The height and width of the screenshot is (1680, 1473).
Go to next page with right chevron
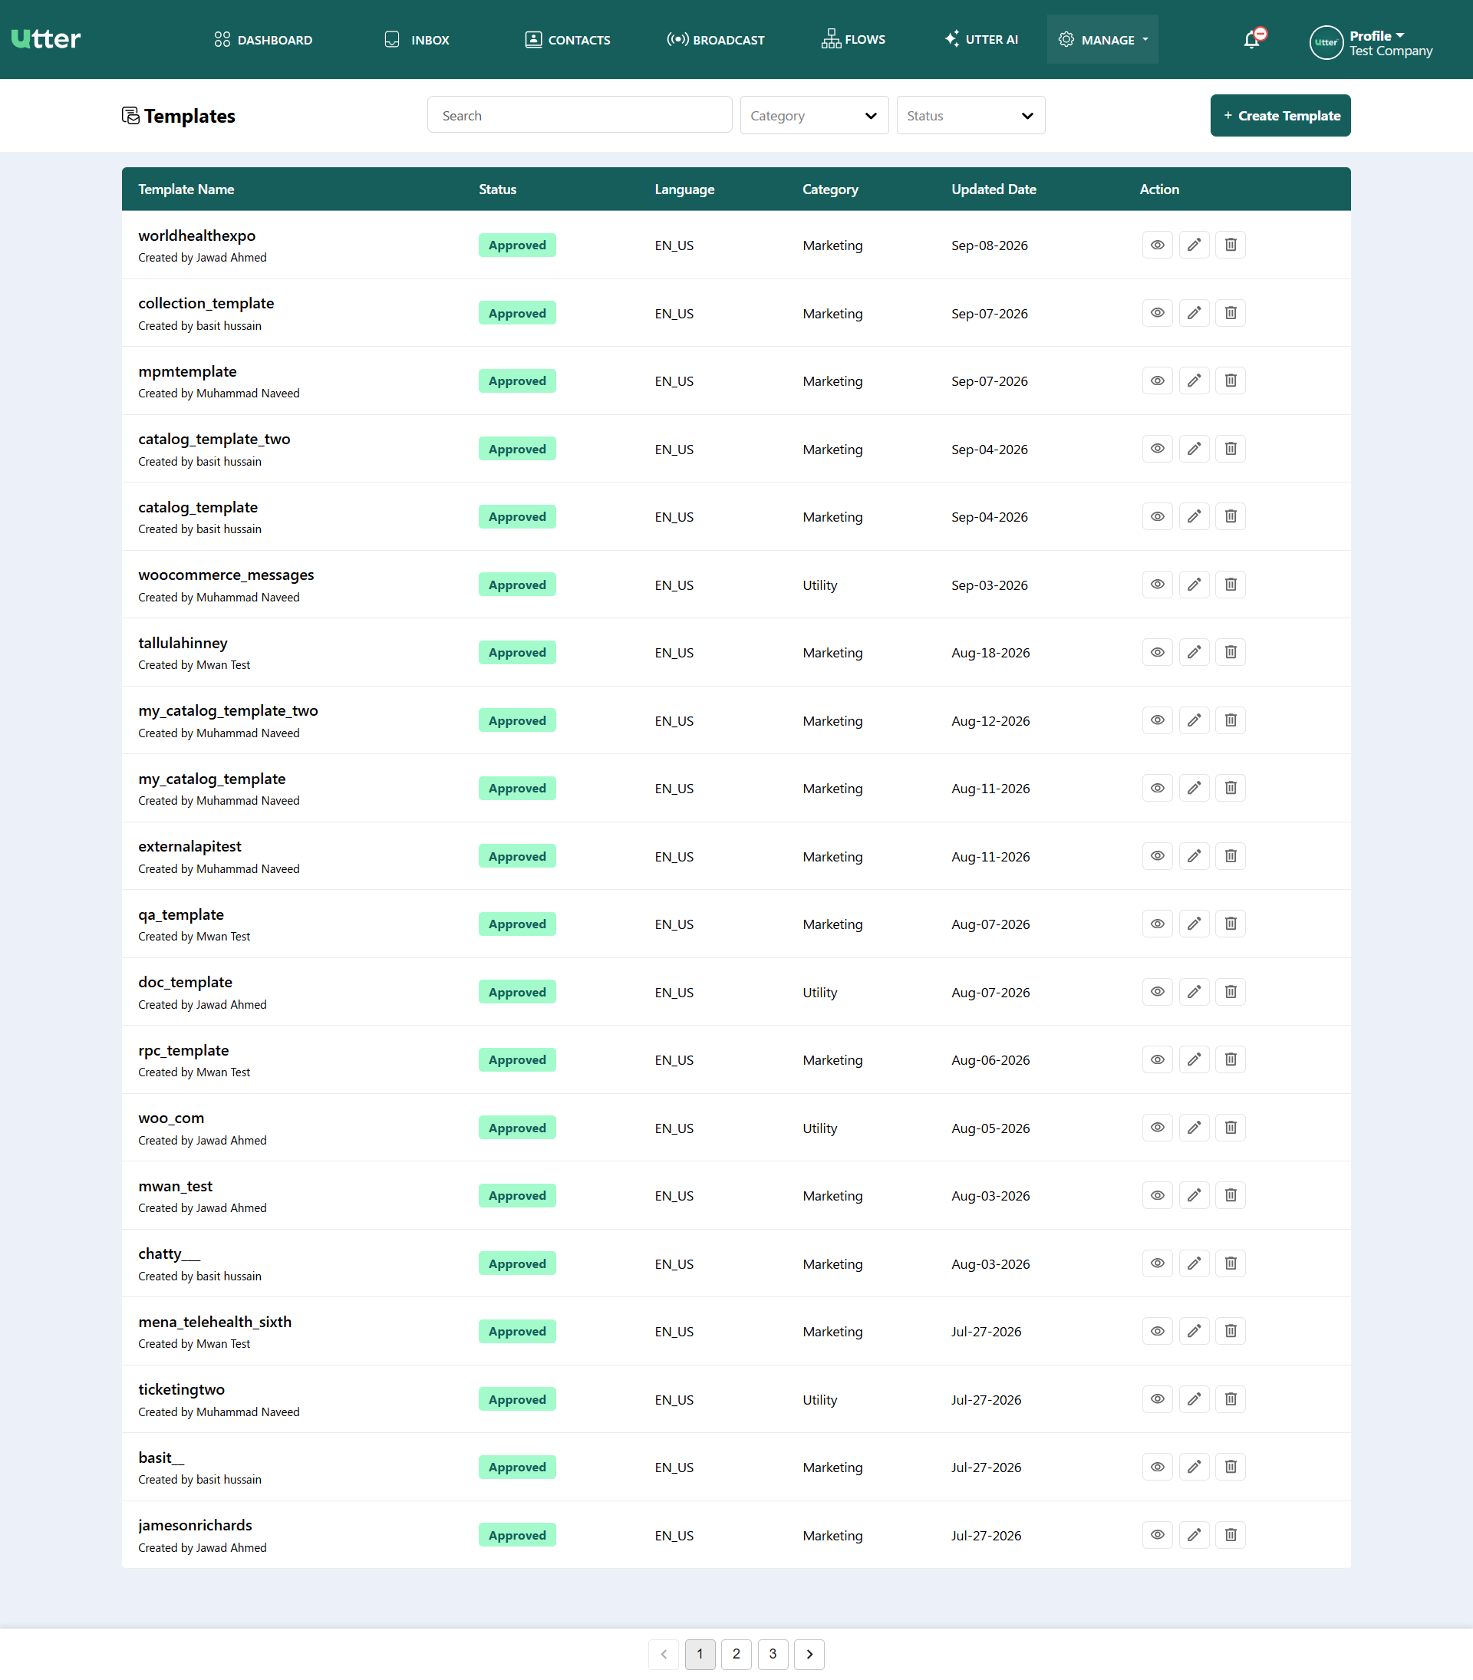point(809,1654)
